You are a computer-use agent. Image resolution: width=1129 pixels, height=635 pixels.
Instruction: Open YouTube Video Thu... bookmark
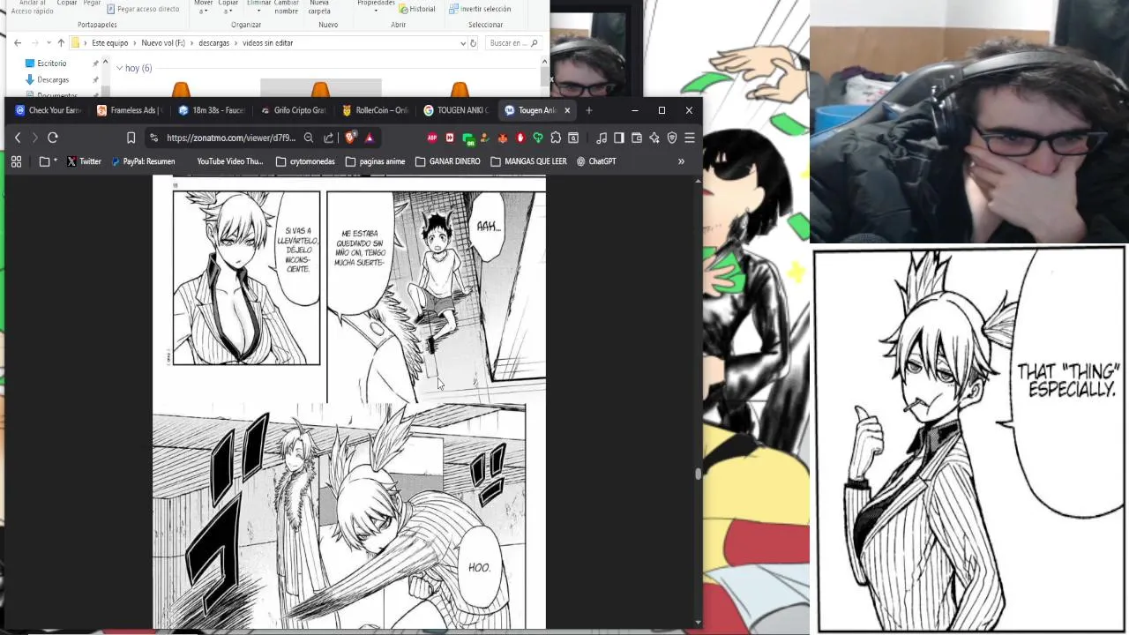tap(230, 161)
